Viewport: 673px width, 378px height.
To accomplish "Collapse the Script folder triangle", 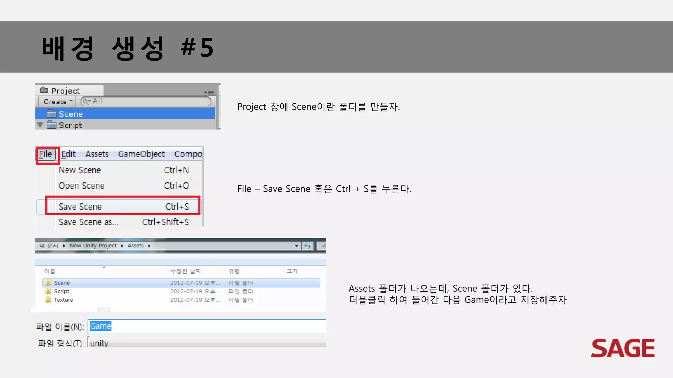I will coord(40,125).
